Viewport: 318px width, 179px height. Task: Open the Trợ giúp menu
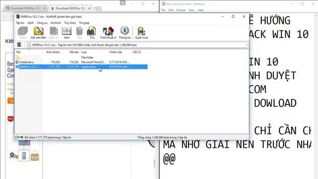pyautogui.click(x=84, y=23)
